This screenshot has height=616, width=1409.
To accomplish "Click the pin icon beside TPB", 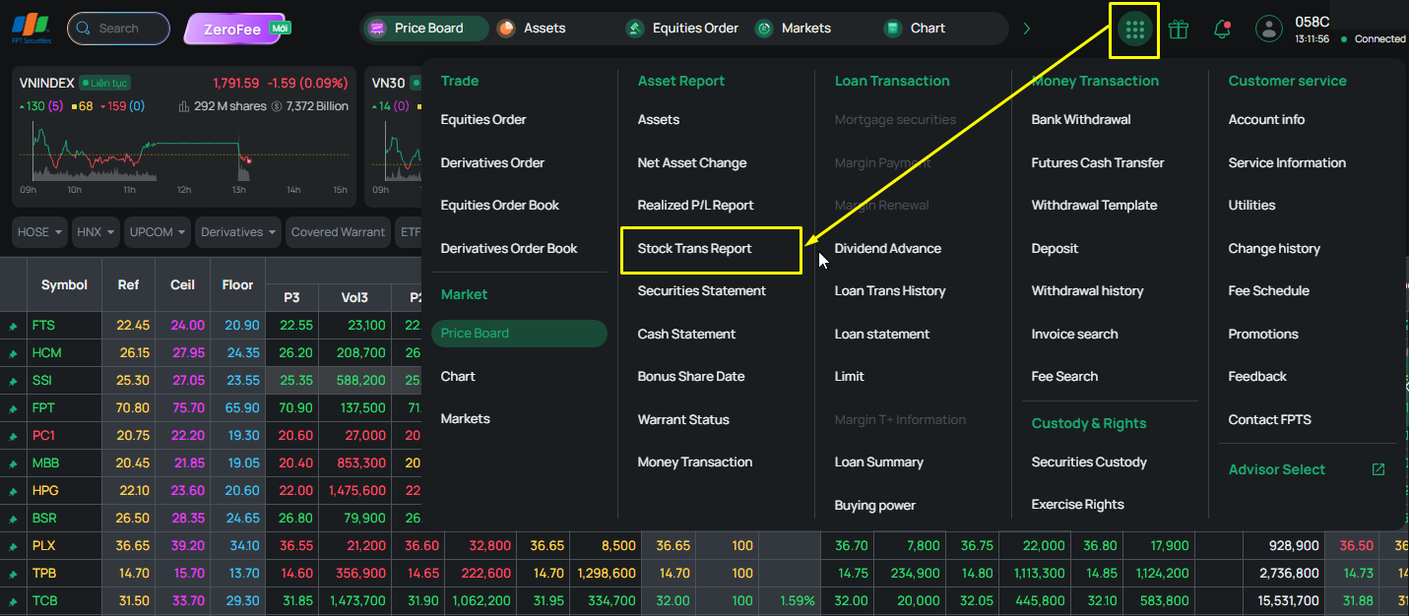I will (14, 574).
